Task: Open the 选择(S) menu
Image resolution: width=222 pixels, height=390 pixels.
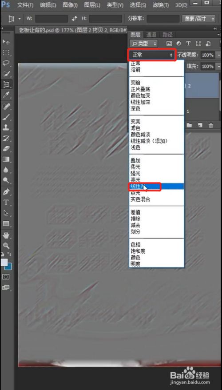Action: [138, 5]
